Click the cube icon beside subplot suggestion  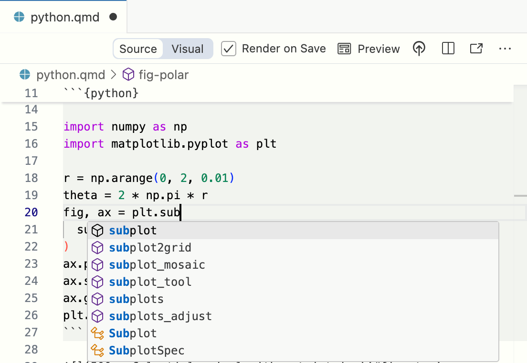coord(97,230)
